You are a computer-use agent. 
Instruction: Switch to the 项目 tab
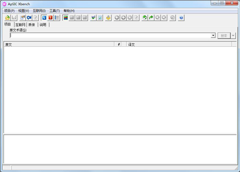[x=8, y=24]
